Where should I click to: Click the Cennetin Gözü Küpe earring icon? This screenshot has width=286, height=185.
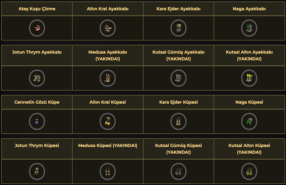coord(37,121)
